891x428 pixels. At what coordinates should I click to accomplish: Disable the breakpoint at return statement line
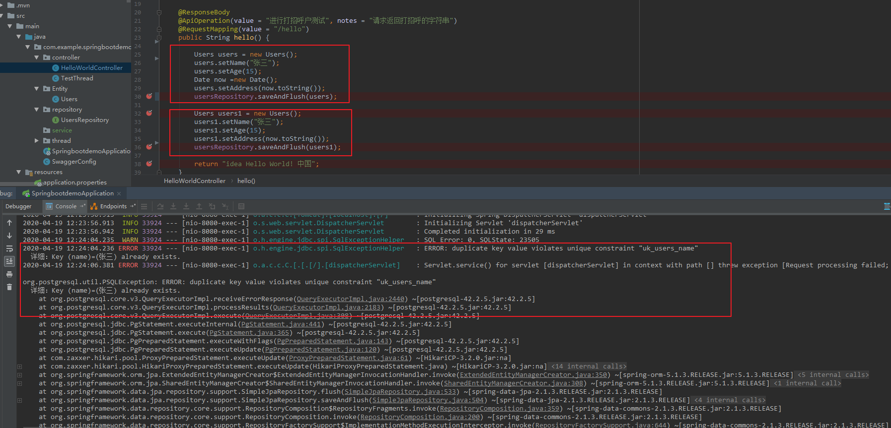[x=149, y=164]
